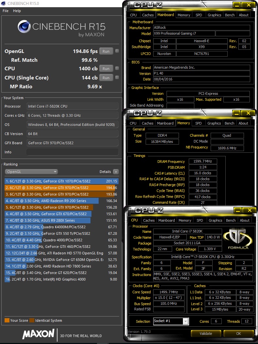Click the OC Formula logo in CPU-Z
Screen dimensions: 258x344
pyautogui.click(x=238, y=239)
